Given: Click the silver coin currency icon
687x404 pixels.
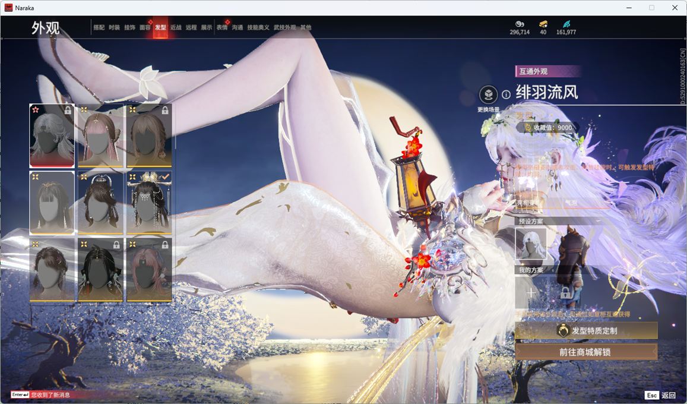Looking at the screenshot, I should tap(520, 24).
